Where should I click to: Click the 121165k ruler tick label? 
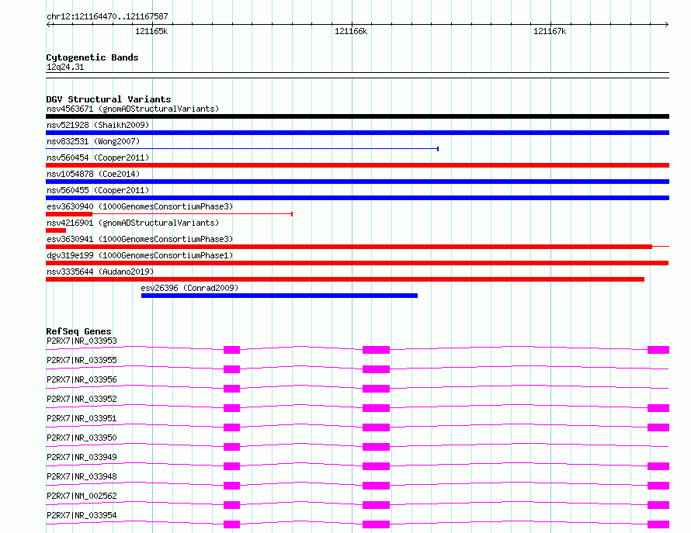coord(151,31)
